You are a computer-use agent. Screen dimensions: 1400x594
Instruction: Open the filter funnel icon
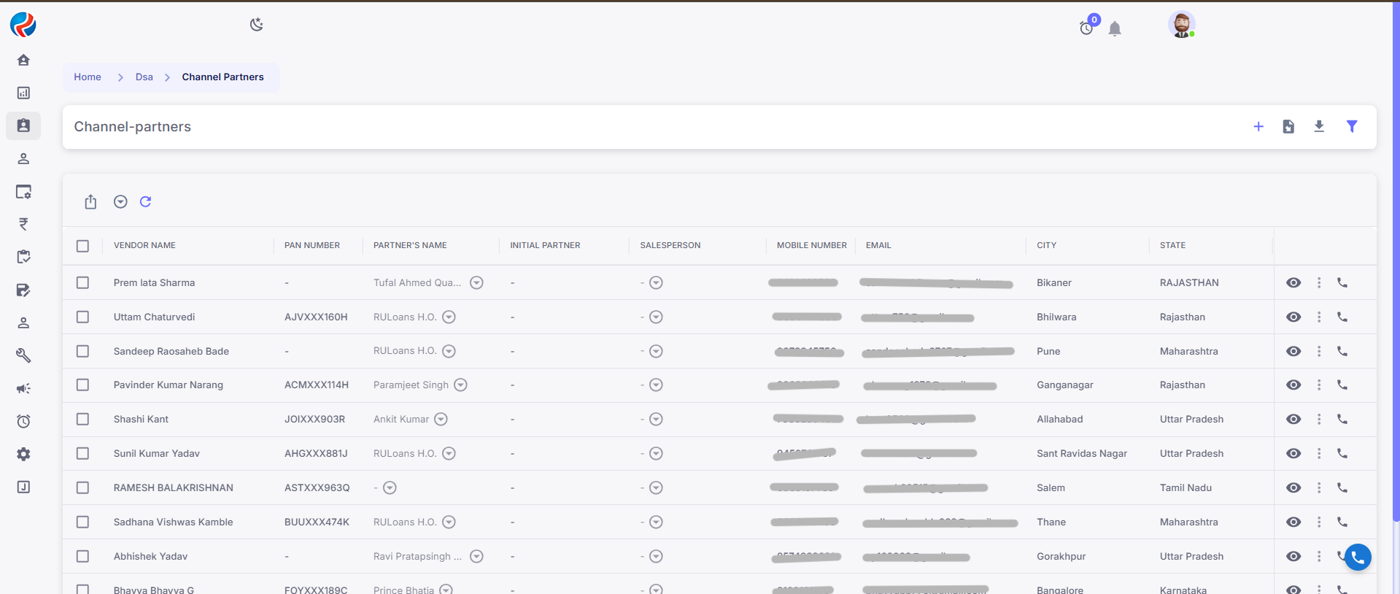coord(1351,127)
